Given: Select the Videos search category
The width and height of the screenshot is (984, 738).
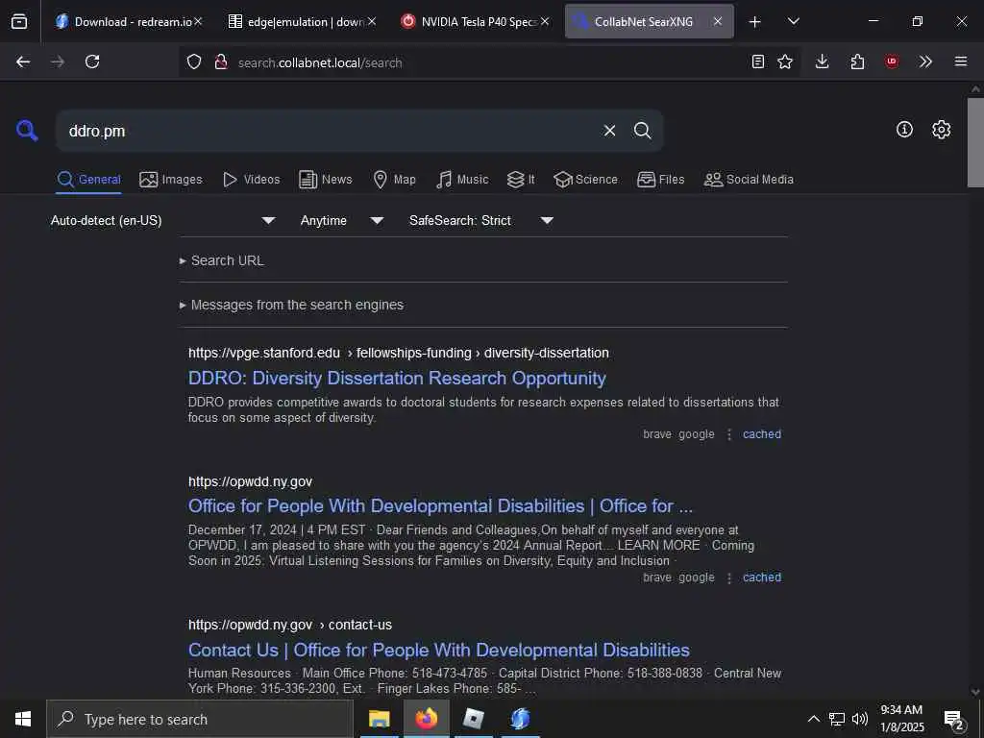Looking at the screenshot, I should tap(252, 180).
